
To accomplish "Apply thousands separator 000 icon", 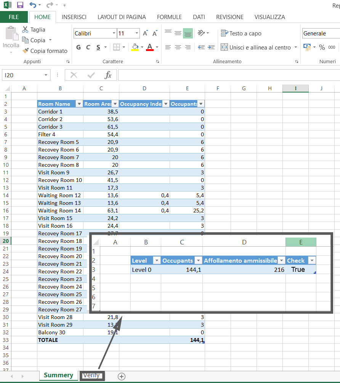I will point(332,47).
